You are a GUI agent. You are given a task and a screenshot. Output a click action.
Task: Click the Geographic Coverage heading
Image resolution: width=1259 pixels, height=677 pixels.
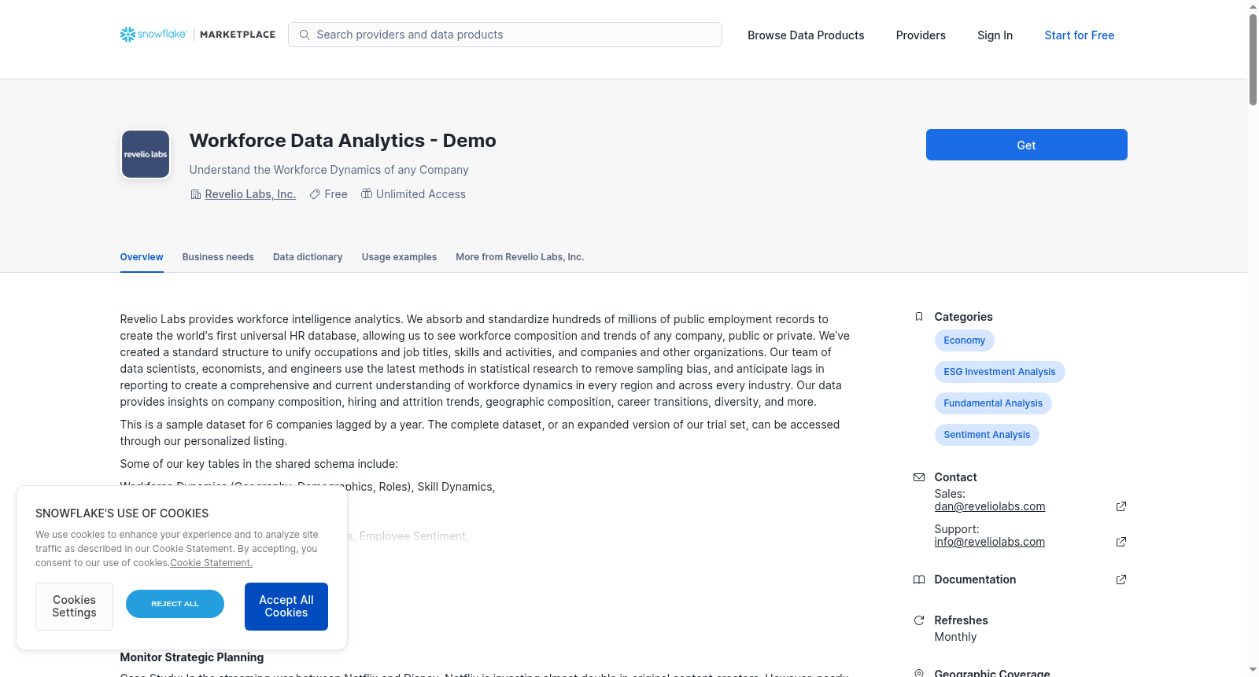coord(991,673)
